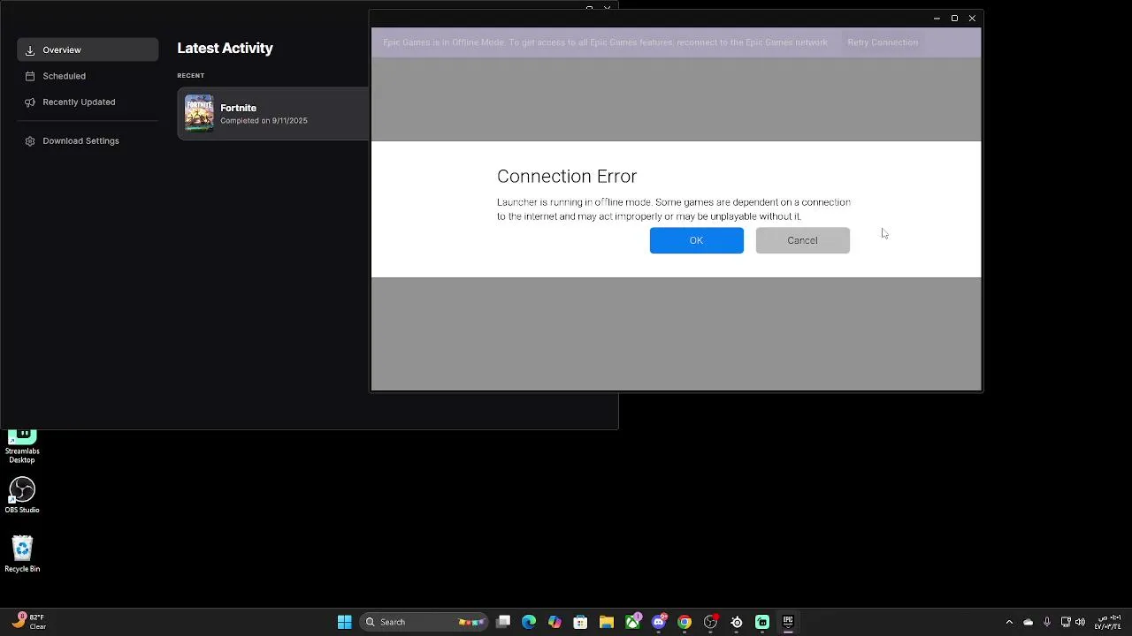The image size is (1132, 636).
Task: Open the clock and date flyout
Action: 1108,622
